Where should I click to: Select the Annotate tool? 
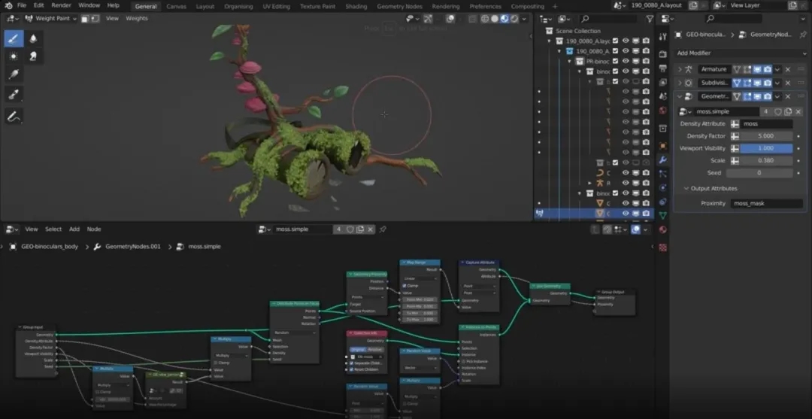(x=14, y=117)
